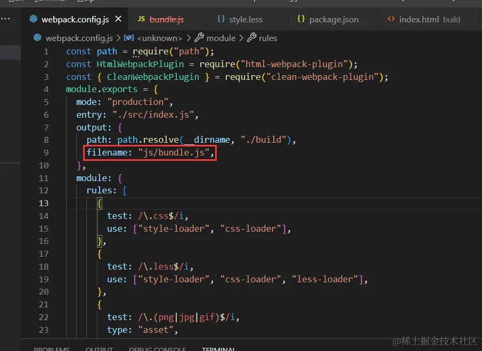Click module.exports on line 4
Screen dimensions: 482x351
coord(102,89)
